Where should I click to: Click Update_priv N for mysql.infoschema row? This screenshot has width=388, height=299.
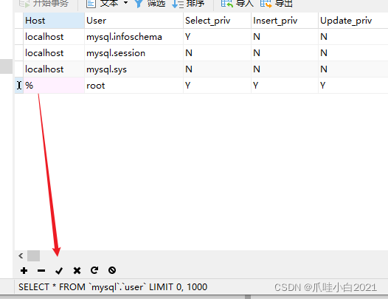(x=353, y=37)
